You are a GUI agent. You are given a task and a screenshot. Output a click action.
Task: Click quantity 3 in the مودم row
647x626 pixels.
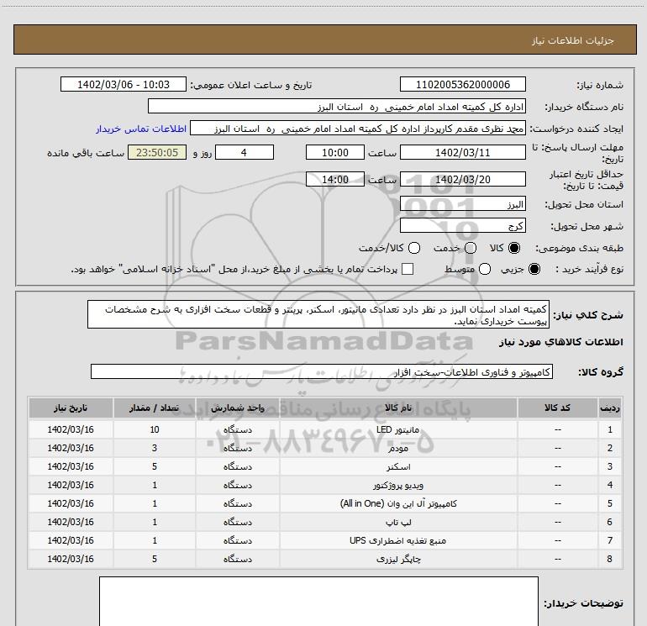pyautogui.click(x=155, y=448)
